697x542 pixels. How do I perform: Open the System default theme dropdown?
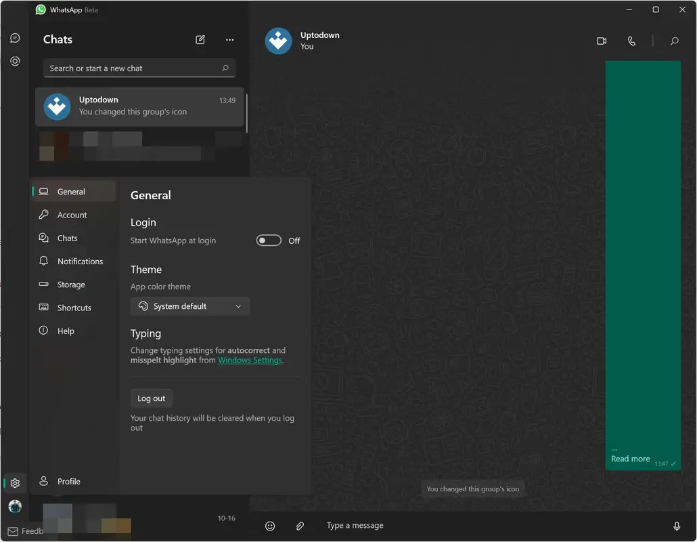tap(190, 306)
